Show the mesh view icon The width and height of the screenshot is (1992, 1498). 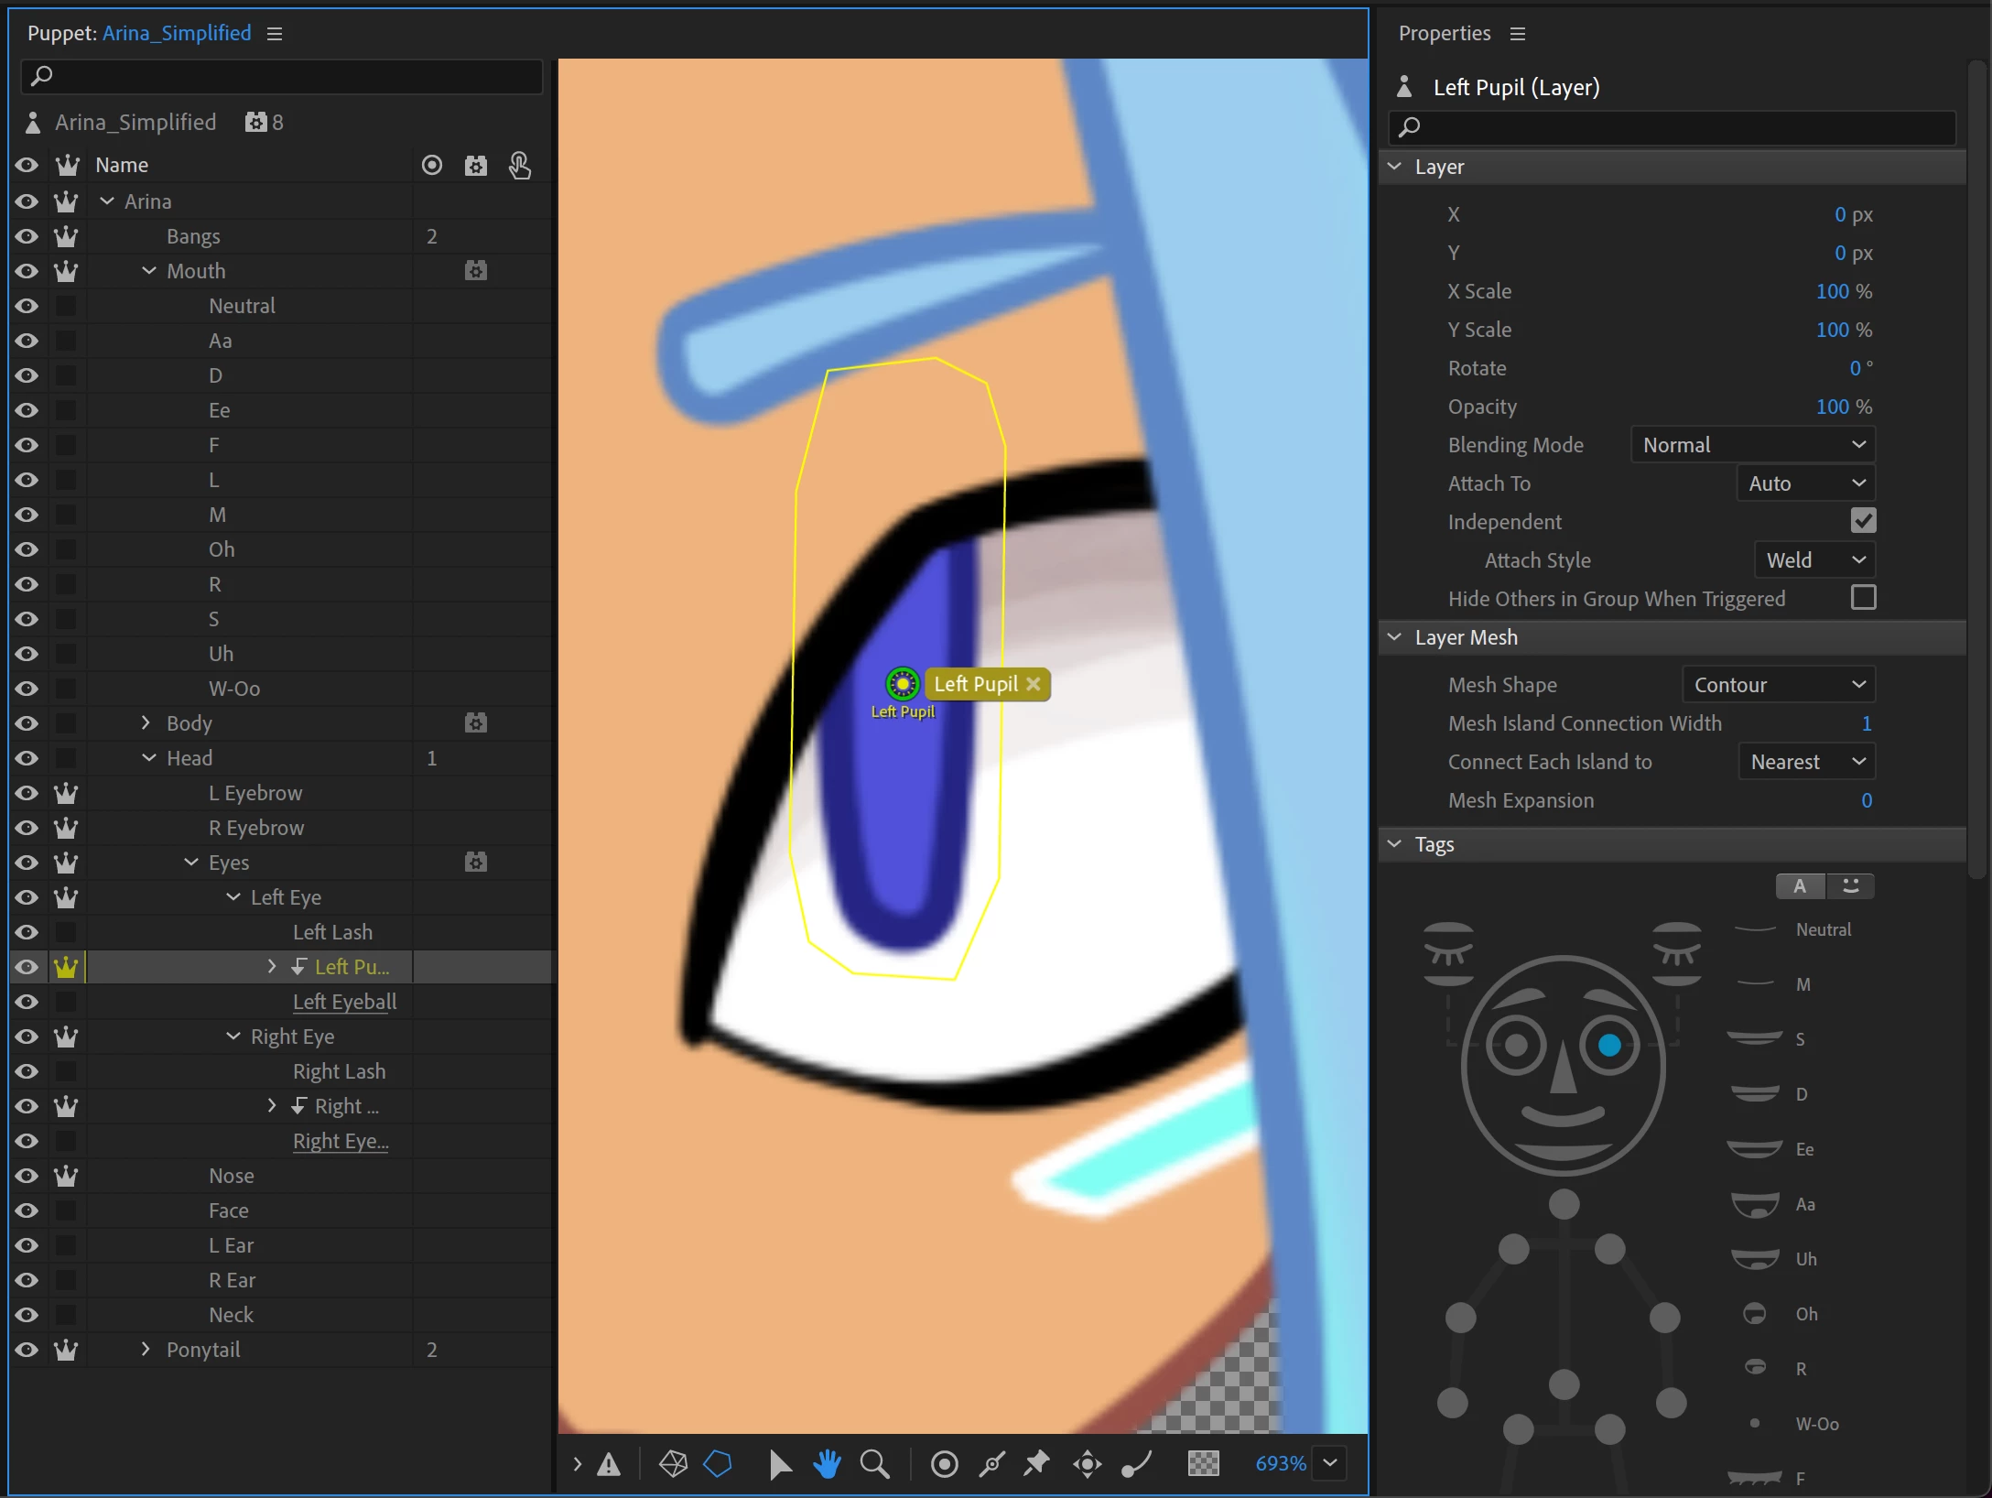pyautogui.click(x=673, y=1464)
